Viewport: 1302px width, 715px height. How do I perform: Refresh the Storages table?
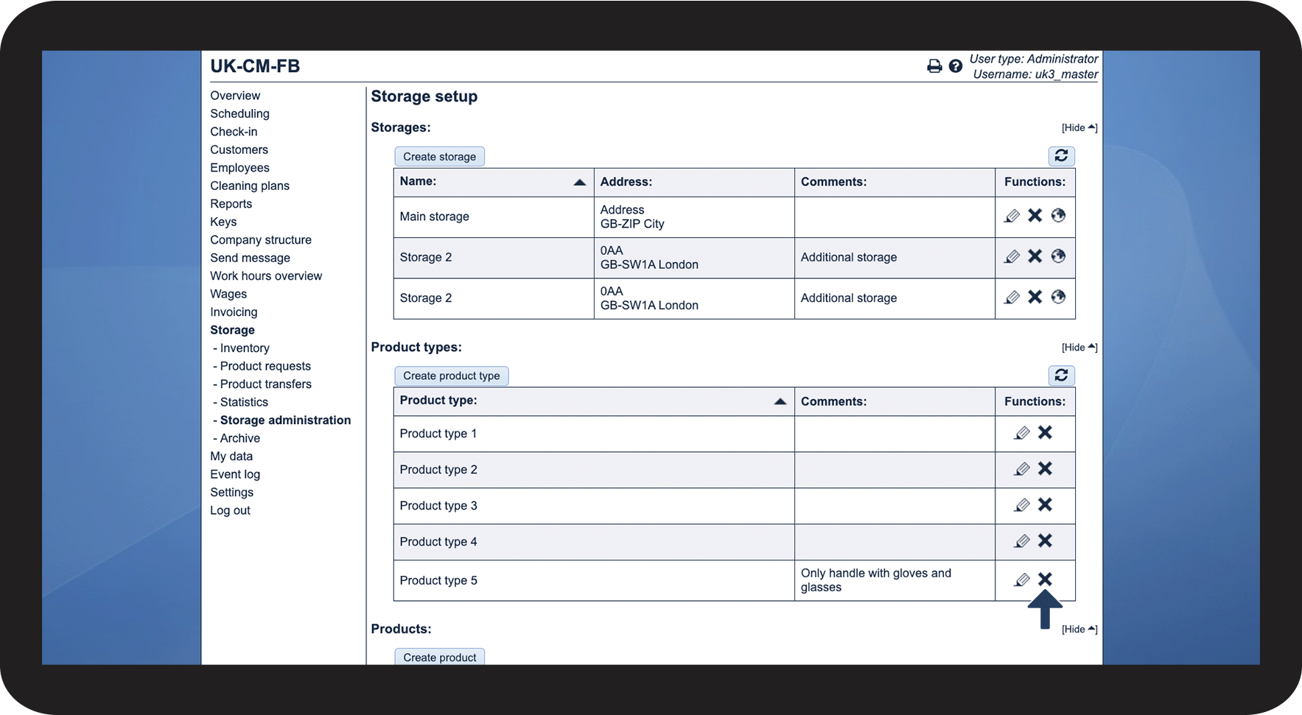point(1061,156)
